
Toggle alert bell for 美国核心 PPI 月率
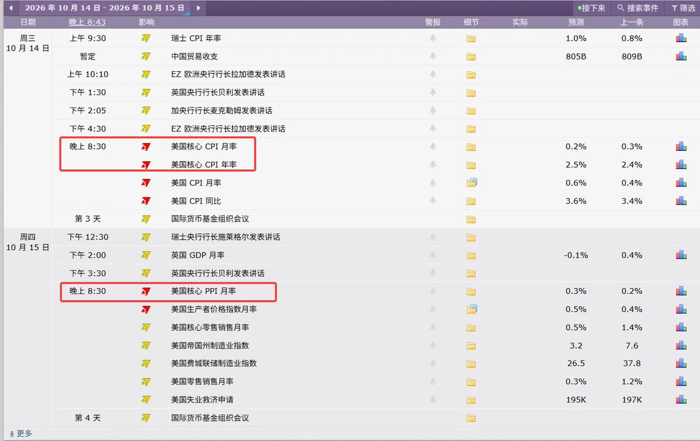433,291
